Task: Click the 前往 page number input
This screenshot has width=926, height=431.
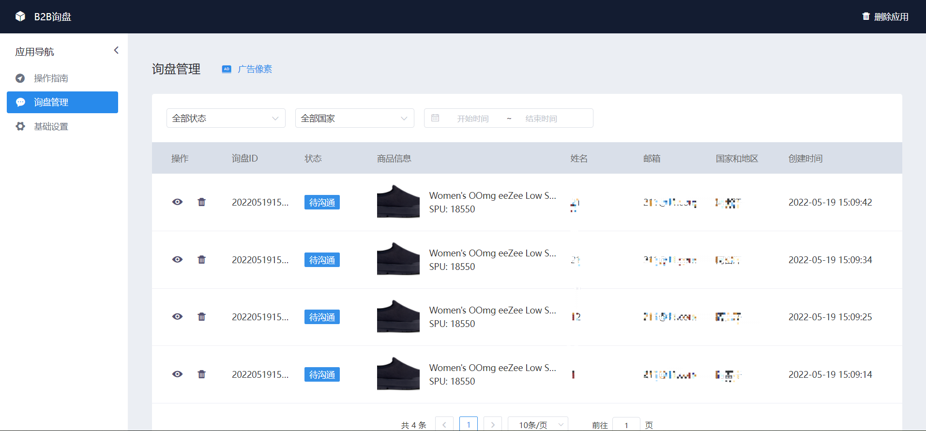Action: [626, 424]
